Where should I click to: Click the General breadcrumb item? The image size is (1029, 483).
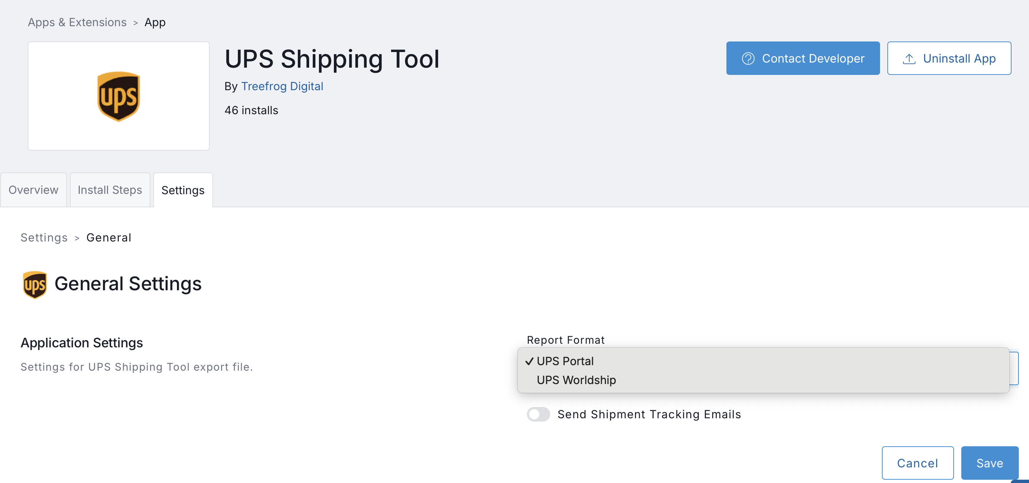[x=109, y=238]
